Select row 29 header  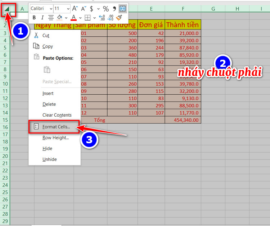tap(5, 221)
